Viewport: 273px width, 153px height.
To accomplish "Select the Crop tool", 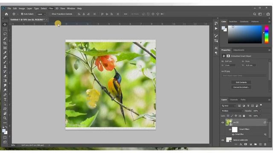I will click(5, 43).
